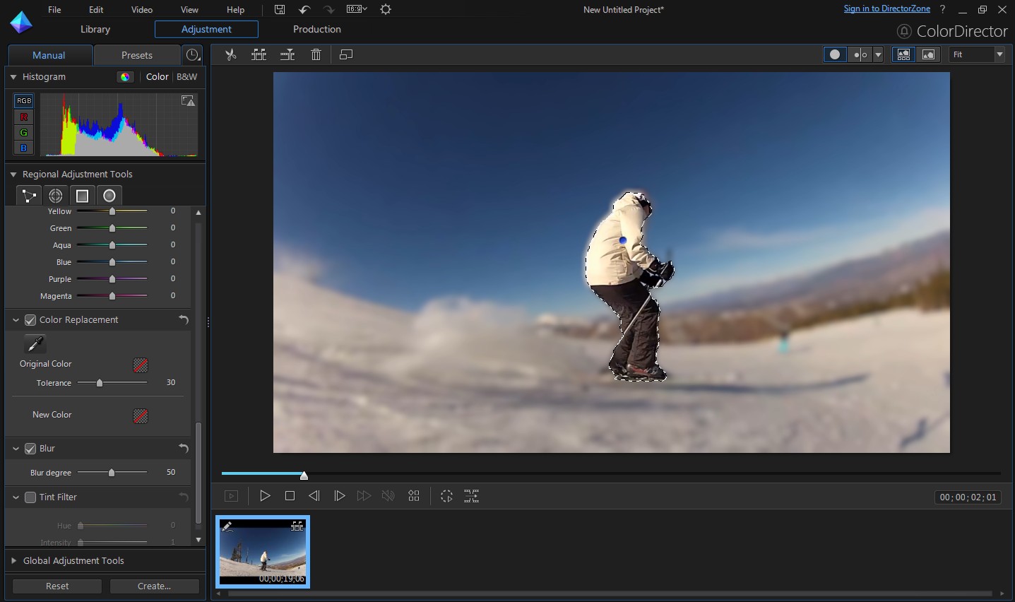Collapse the Histogram panel
The height and width of the screenshot is (602, 1015).
point(13,77)
